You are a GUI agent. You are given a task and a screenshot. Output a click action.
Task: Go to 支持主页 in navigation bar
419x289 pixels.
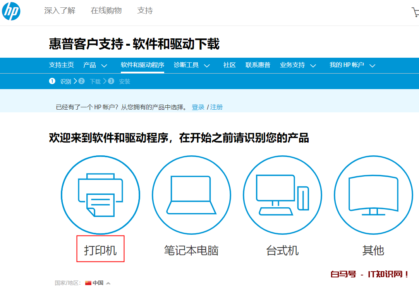(x=61, y=65)
